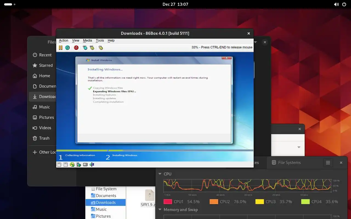Click the gray card status bar icon
Screen dimensions: 351x219
[x=85, y=165]
